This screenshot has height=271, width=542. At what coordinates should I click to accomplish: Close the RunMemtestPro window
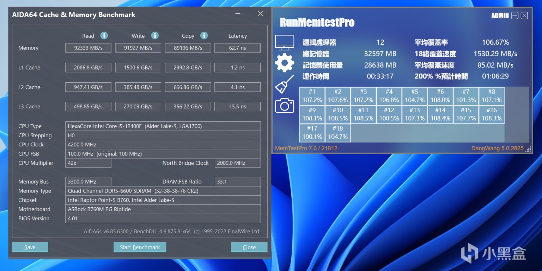click(524, 15)
